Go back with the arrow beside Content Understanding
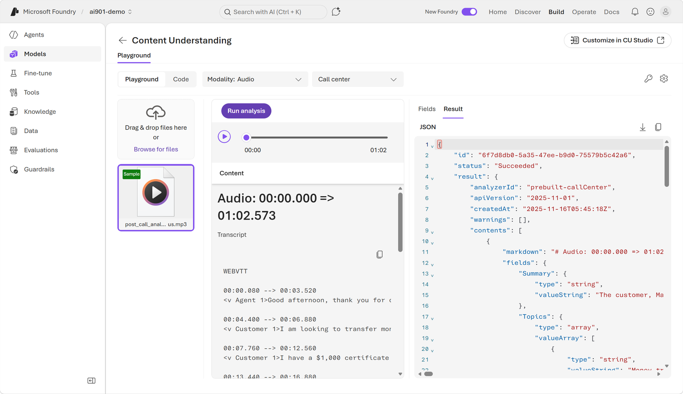 tap(123, 40)
